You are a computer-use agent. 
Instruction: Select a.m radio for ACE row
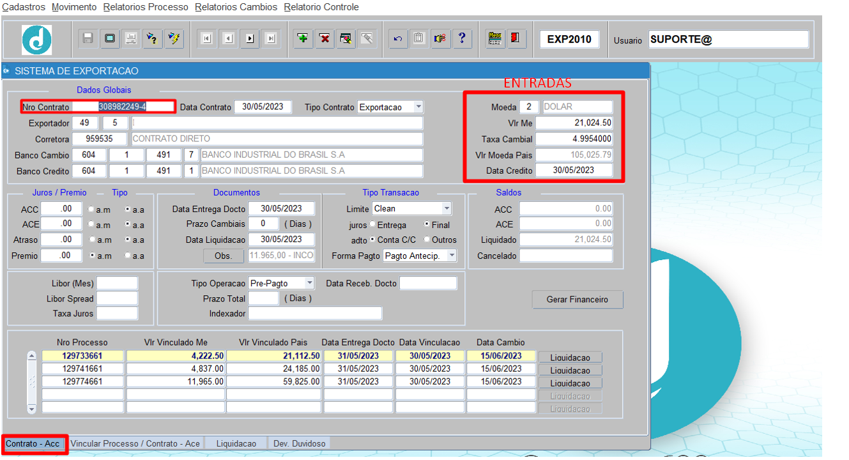(x=92, y=224)
